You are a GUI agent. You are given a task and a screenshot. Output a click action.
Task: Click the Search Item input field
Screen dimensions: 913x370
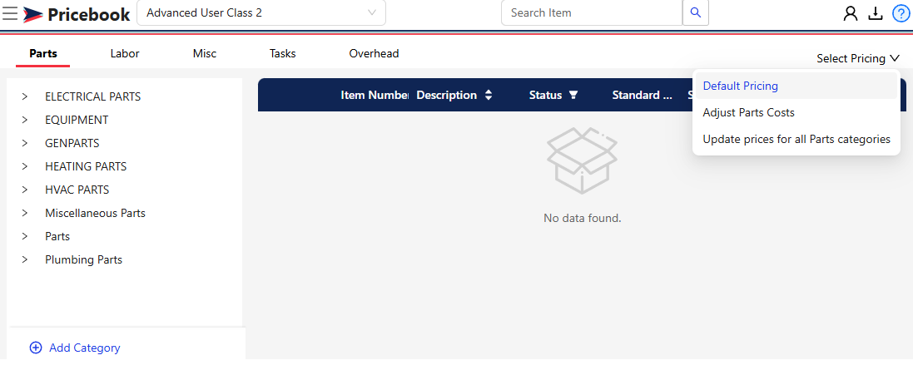pos(592,12)
